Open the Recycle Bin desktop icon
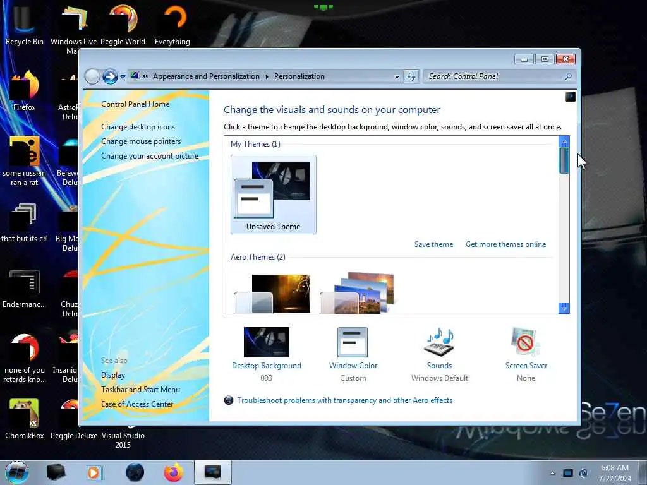 [24, 25]
